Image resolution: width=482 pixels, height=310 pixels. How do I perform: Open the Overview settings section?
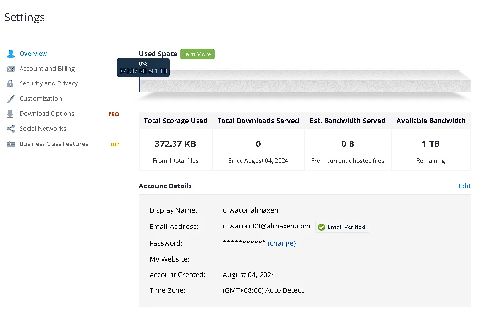coord(33,53)
